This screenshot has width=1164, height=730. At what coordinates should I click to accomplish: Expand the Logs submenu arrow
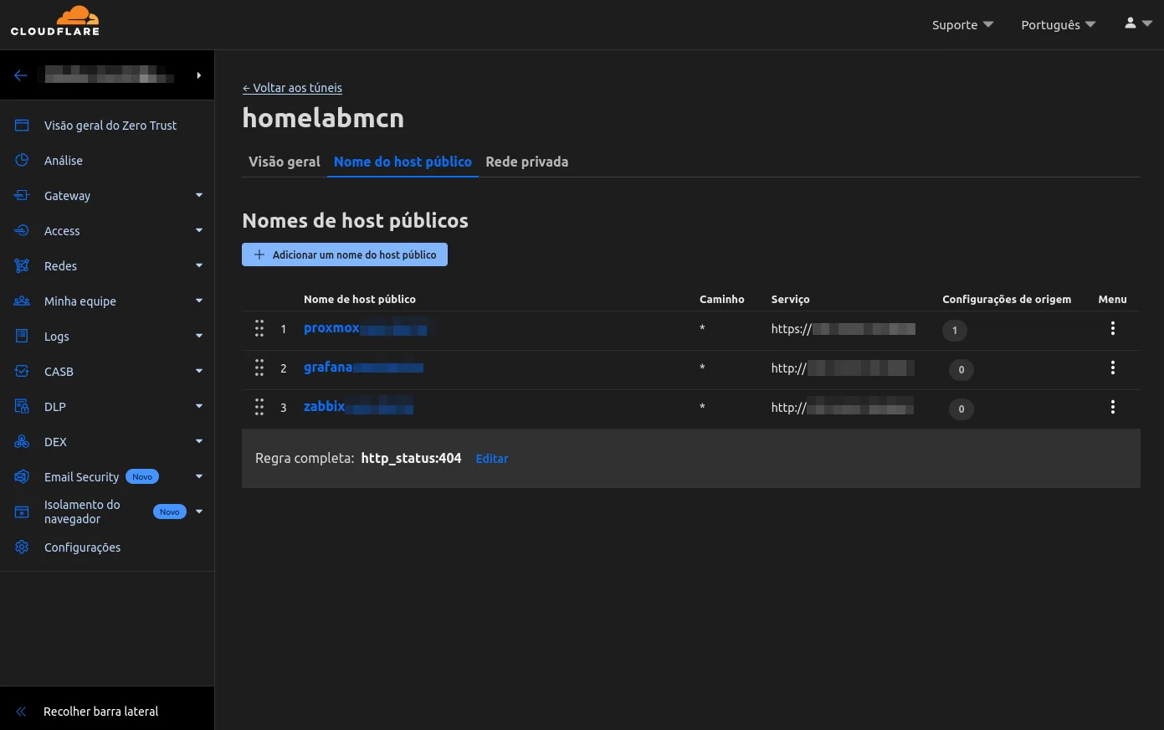(199, 336)
